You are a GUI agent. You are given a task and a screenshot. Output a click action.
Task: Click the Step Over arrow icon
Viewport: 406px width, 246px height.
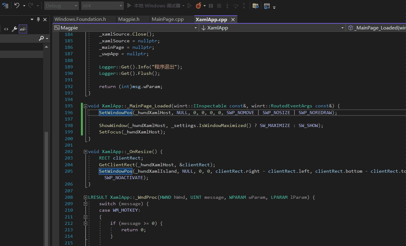click(x=236, y=6)
